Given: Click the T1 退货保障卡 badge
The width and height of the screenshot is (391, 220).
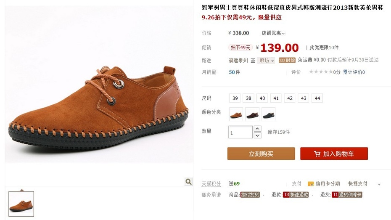Looking at the screenshot, I should 347,195.
